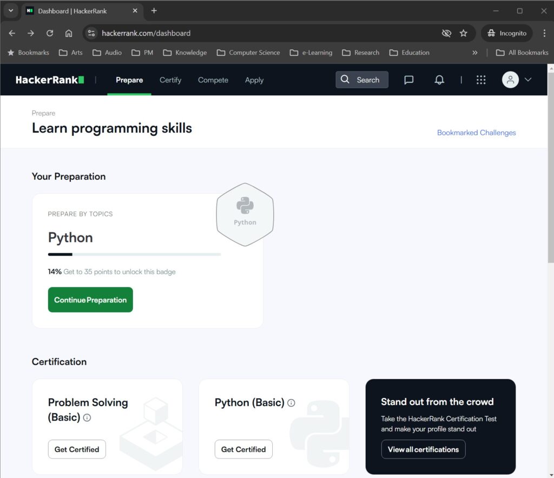Open the Compete menu item
Image resolution: width=554 pixels, height=478 pixels.
coord(213,80)
